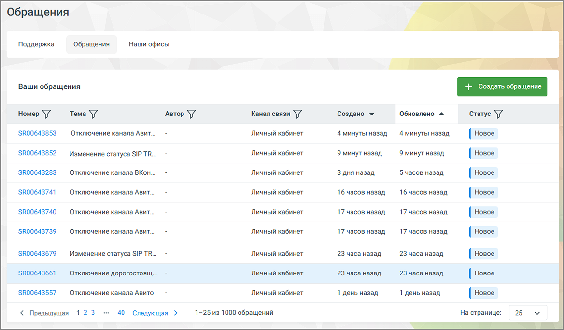The image size is (564, 330).
Task: Click the '3 дня назад' created cell
Action: pyautogui.click(x=356, y=173)
